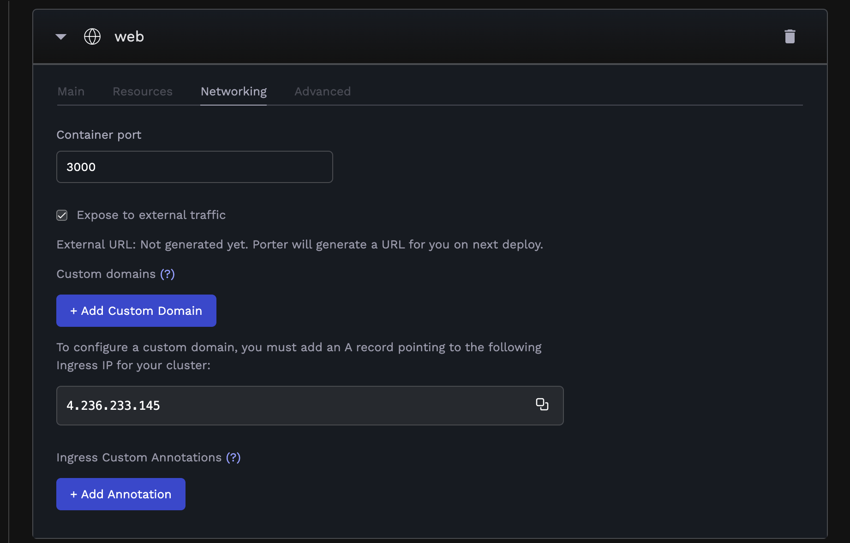This screenshot has height=543, width=850.
Task: Open Ingress Custom Annotations help (?)
Action: 233,457
